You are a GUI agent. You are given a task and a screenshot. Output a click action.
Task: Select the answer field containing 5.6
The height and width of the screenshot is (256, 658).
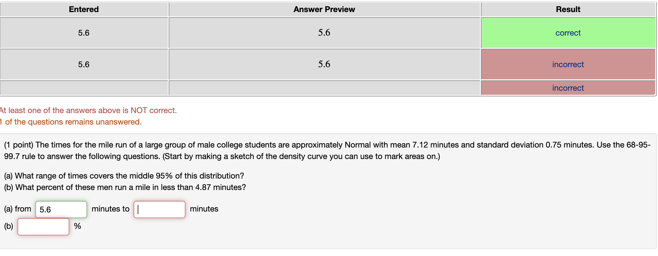point(61,209)
